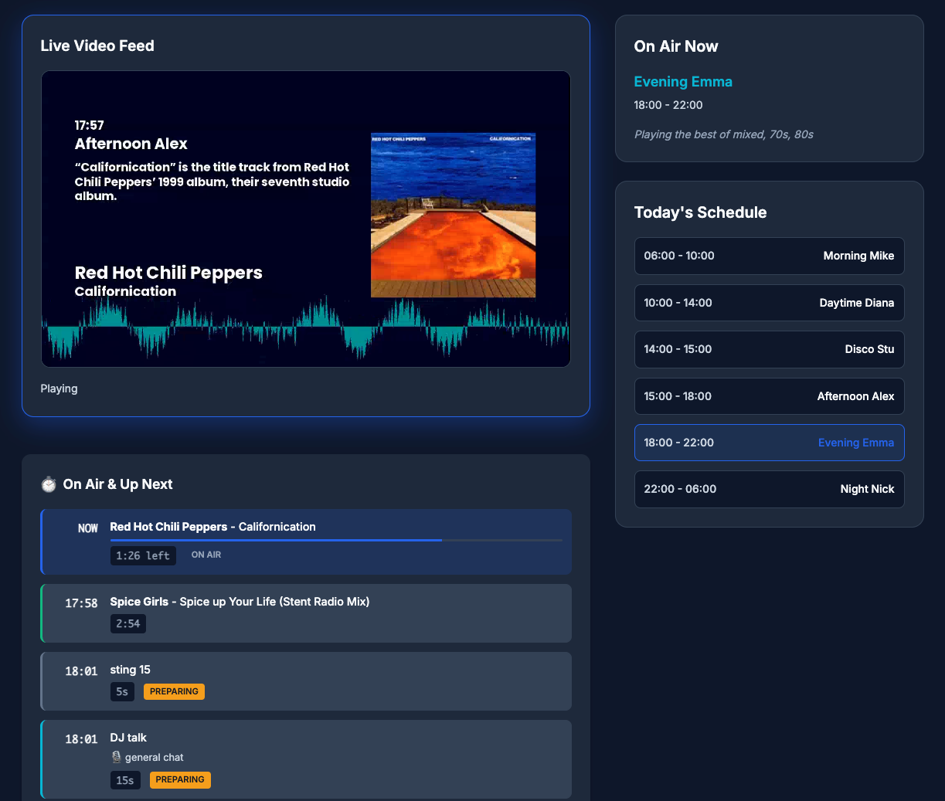Click the Californication track progress bar
This screenshot has height=801, width=945.
coord(336,540)
